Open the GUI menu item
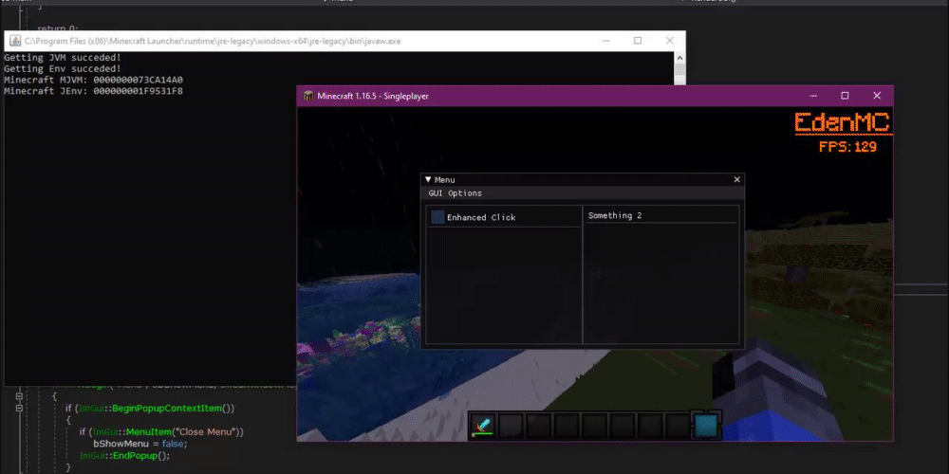The image size is (949, 474). (436, 193)
